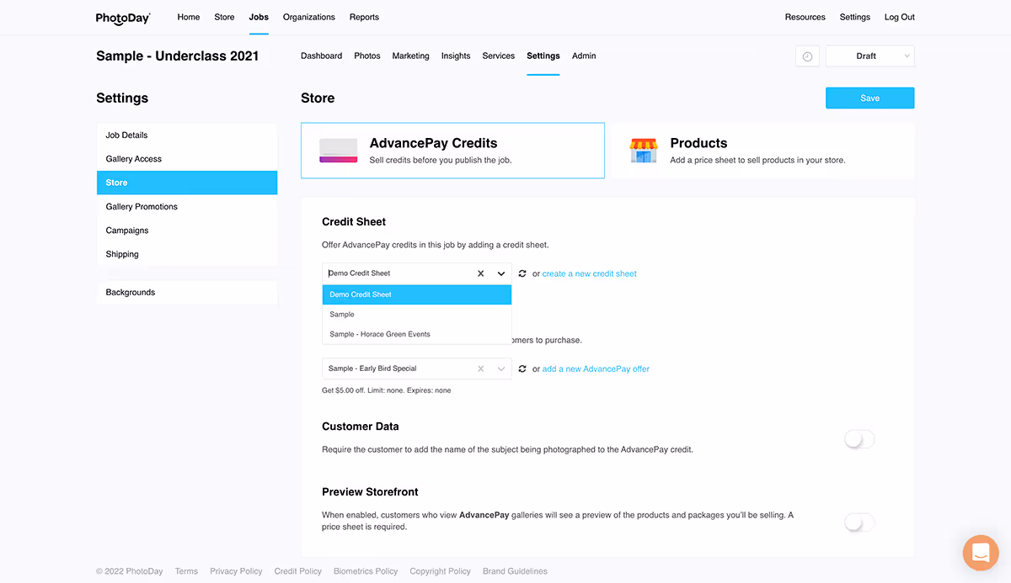
Task: Refresh the credit sheet list
Action: pos(522,273)
